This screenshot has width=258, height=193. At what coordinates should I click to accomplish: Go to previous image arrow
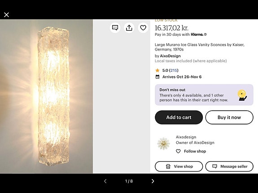click(x=105, y=181)
